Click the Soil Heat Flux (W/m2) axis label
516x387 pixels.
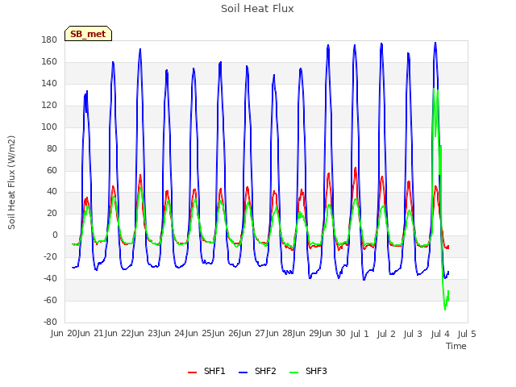[11, 182]
